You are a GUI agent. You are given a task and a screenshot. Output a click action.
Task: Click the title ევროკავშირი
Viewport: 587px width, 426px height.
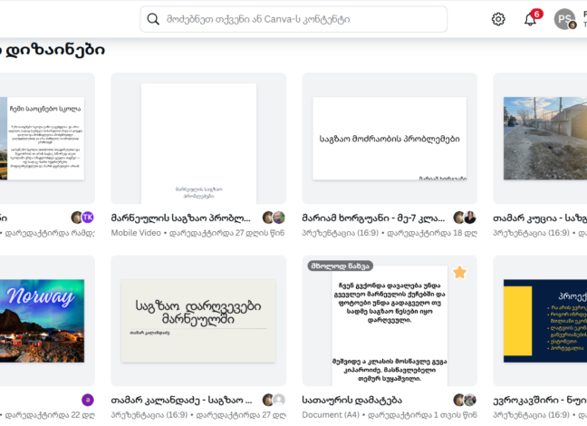pos(540,400)
